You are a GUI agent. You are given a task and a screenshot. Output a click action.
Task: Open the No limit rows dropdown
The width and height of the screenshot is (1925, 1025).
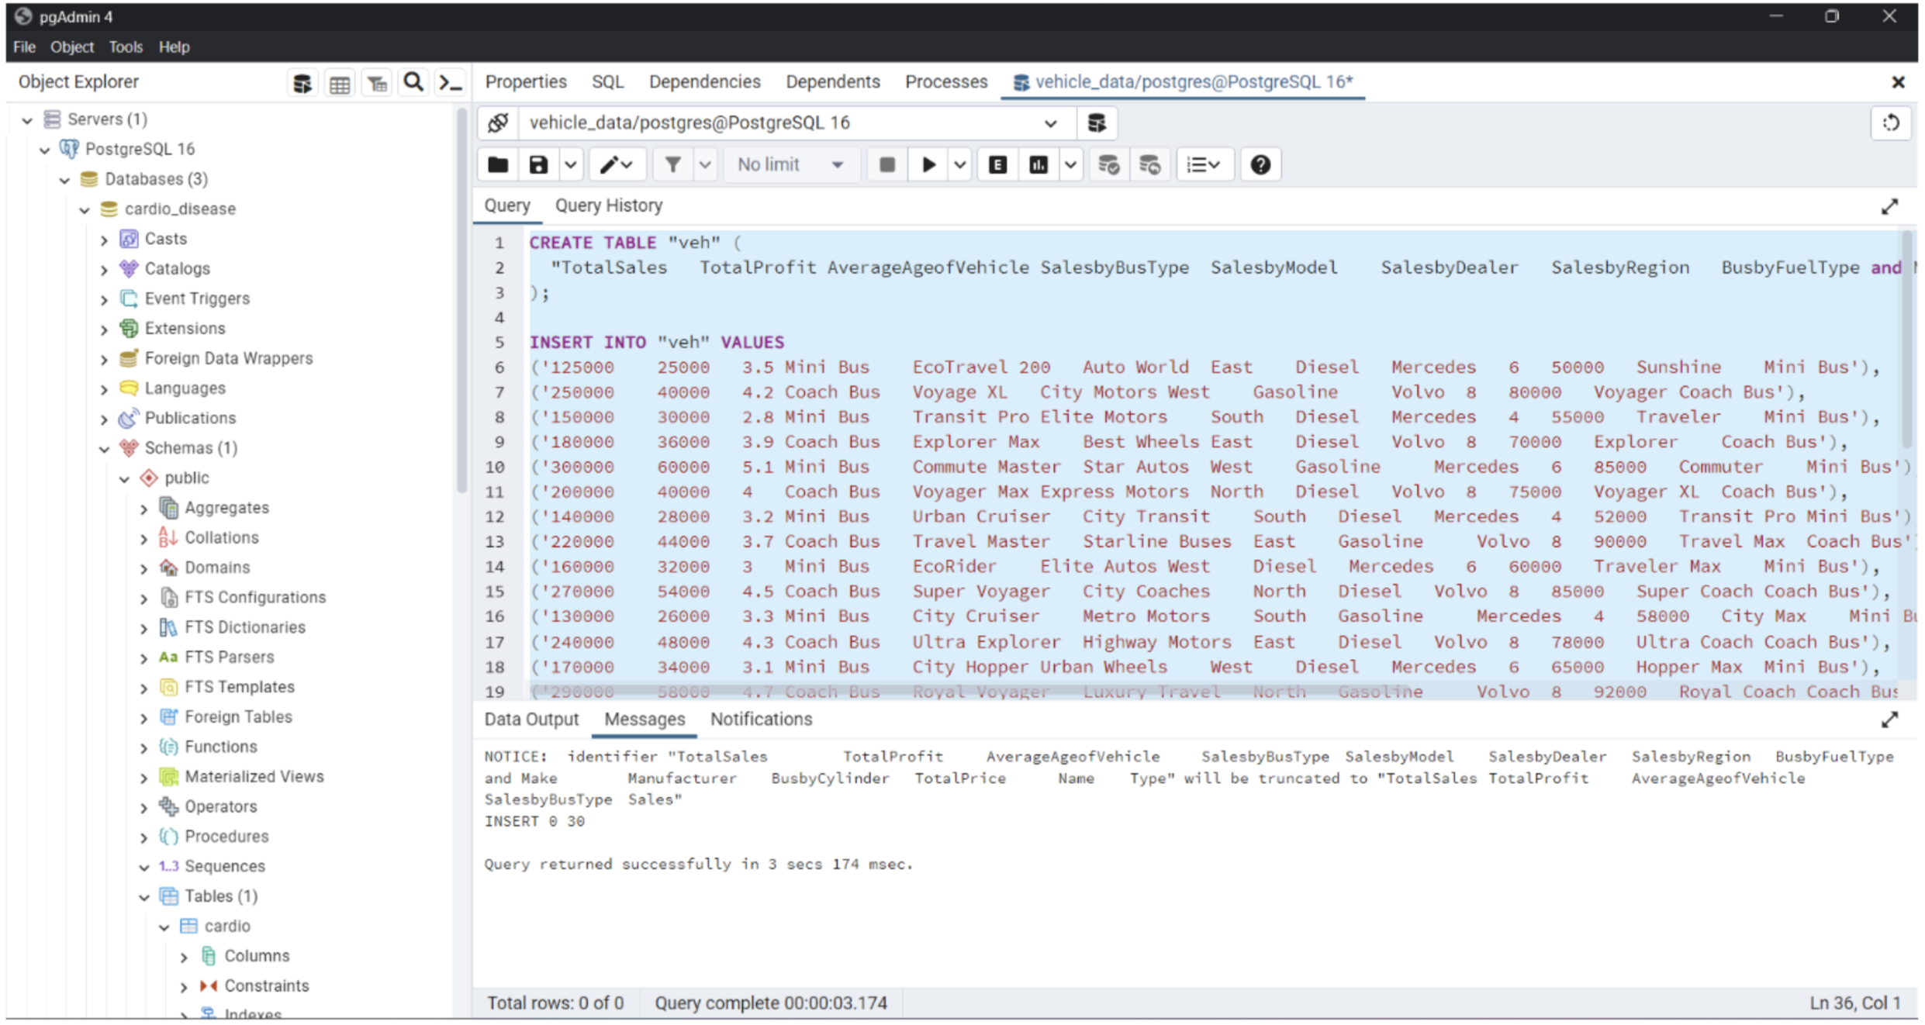[791, 164]
